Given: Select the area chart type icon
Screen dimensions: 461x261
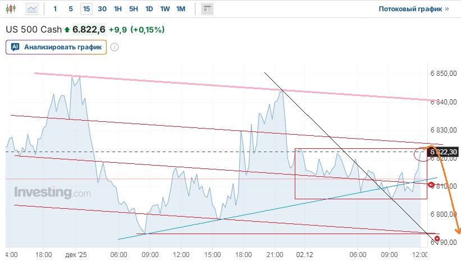Looking at the screenshot, I should [33, 9].
